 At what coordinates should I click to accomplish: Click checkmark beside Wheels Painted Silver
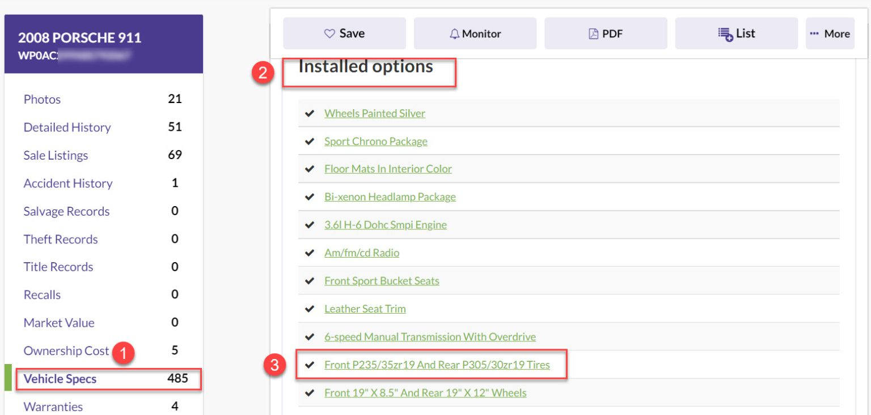coord(310,113)
